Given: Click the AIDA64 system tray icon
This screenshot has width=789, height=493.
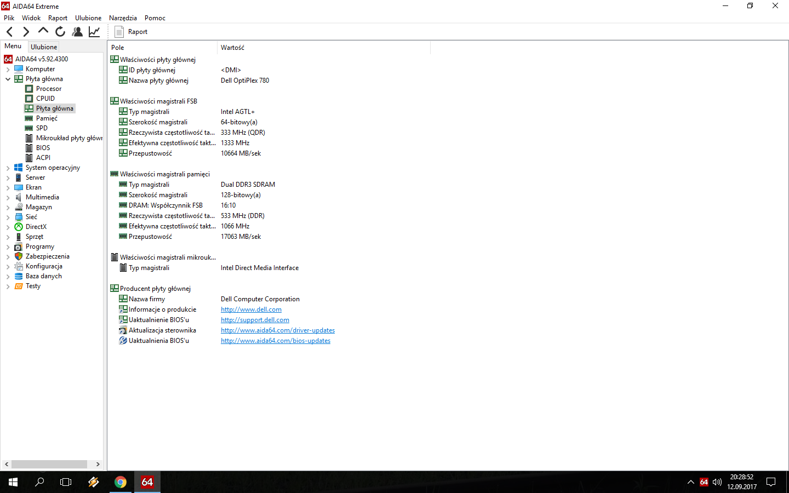Looking at the screenshot, I should (x=704, y=482).
